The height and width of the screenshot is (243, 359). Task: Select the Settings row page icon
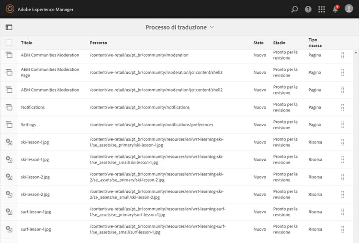pyautogui.click(x=9, y=125)
